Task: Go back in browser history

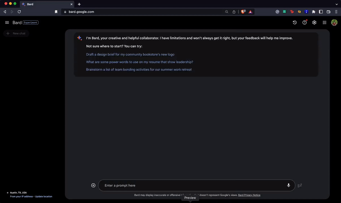Action: [x=5, y=12]
